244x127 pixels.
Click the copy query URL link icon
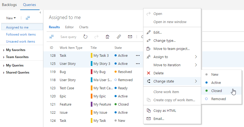pos(119,37)
